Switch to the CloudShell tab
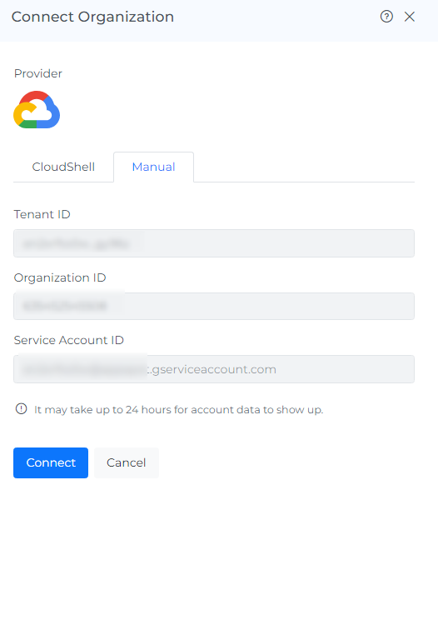Screen dimensions: 438x640 tap(63, 167)
